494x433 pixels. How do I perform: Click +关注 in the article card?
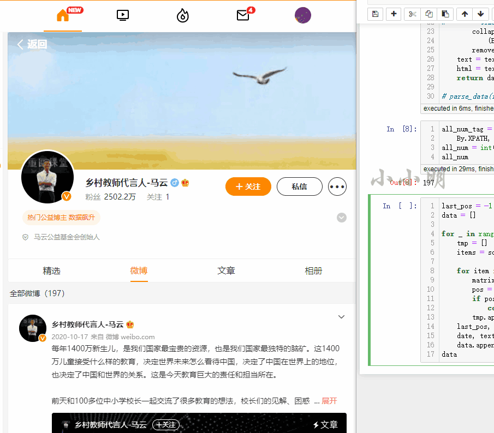click(x=166, y=425)
